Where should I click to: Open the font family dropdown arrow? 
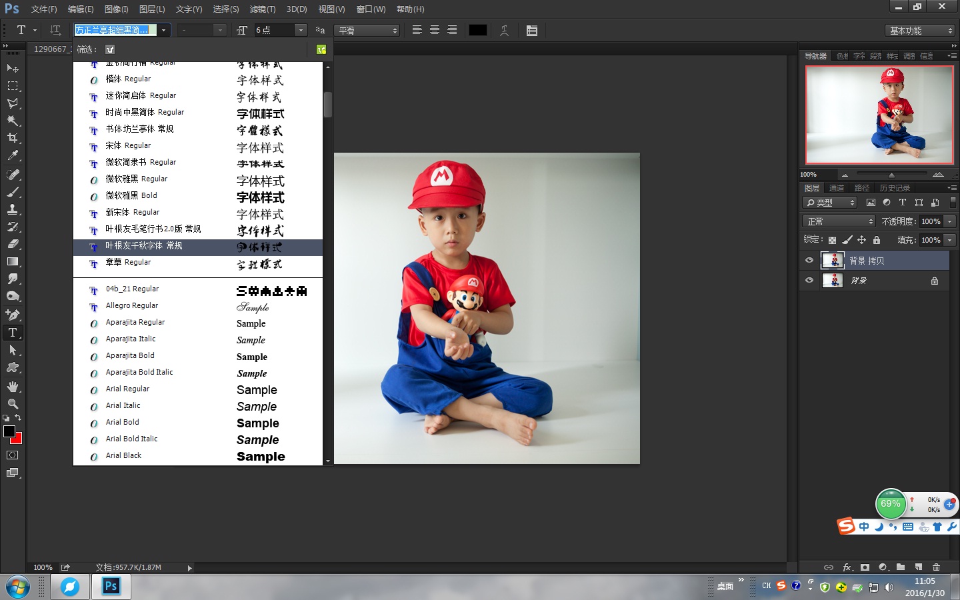point(163,30)
